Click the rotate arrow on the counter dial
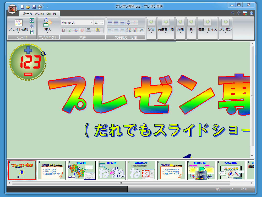 pos(43,54)
